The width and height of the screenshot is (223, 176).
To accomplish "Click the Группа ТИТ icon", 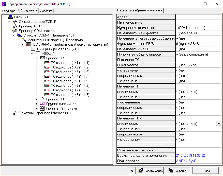I will pyautogui.click(x=42, y=99).
